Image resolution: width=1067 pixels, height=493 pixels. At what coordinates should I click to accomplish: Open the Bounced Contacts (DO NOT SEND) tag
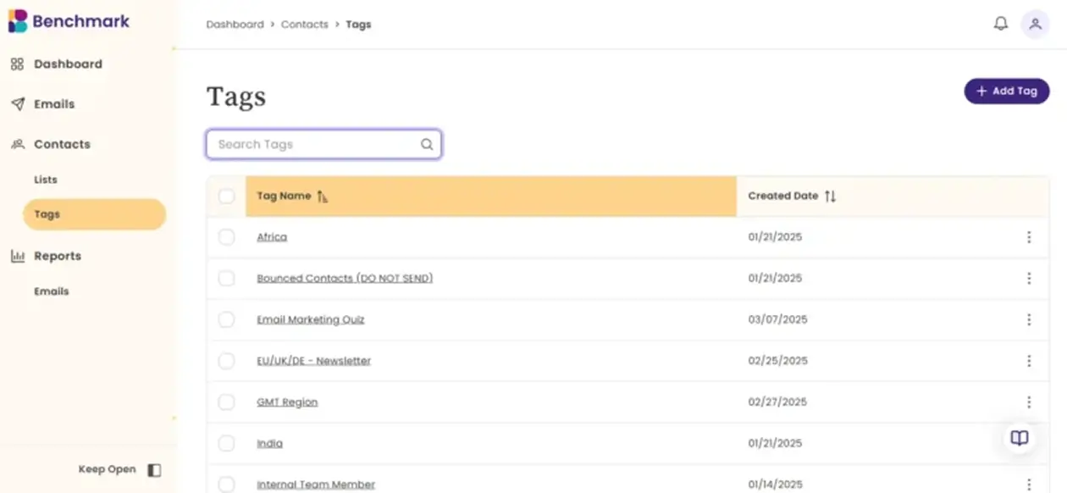pos(345,278)
